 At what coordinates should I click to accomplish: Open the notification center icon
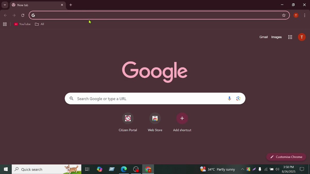click(302, 169)
